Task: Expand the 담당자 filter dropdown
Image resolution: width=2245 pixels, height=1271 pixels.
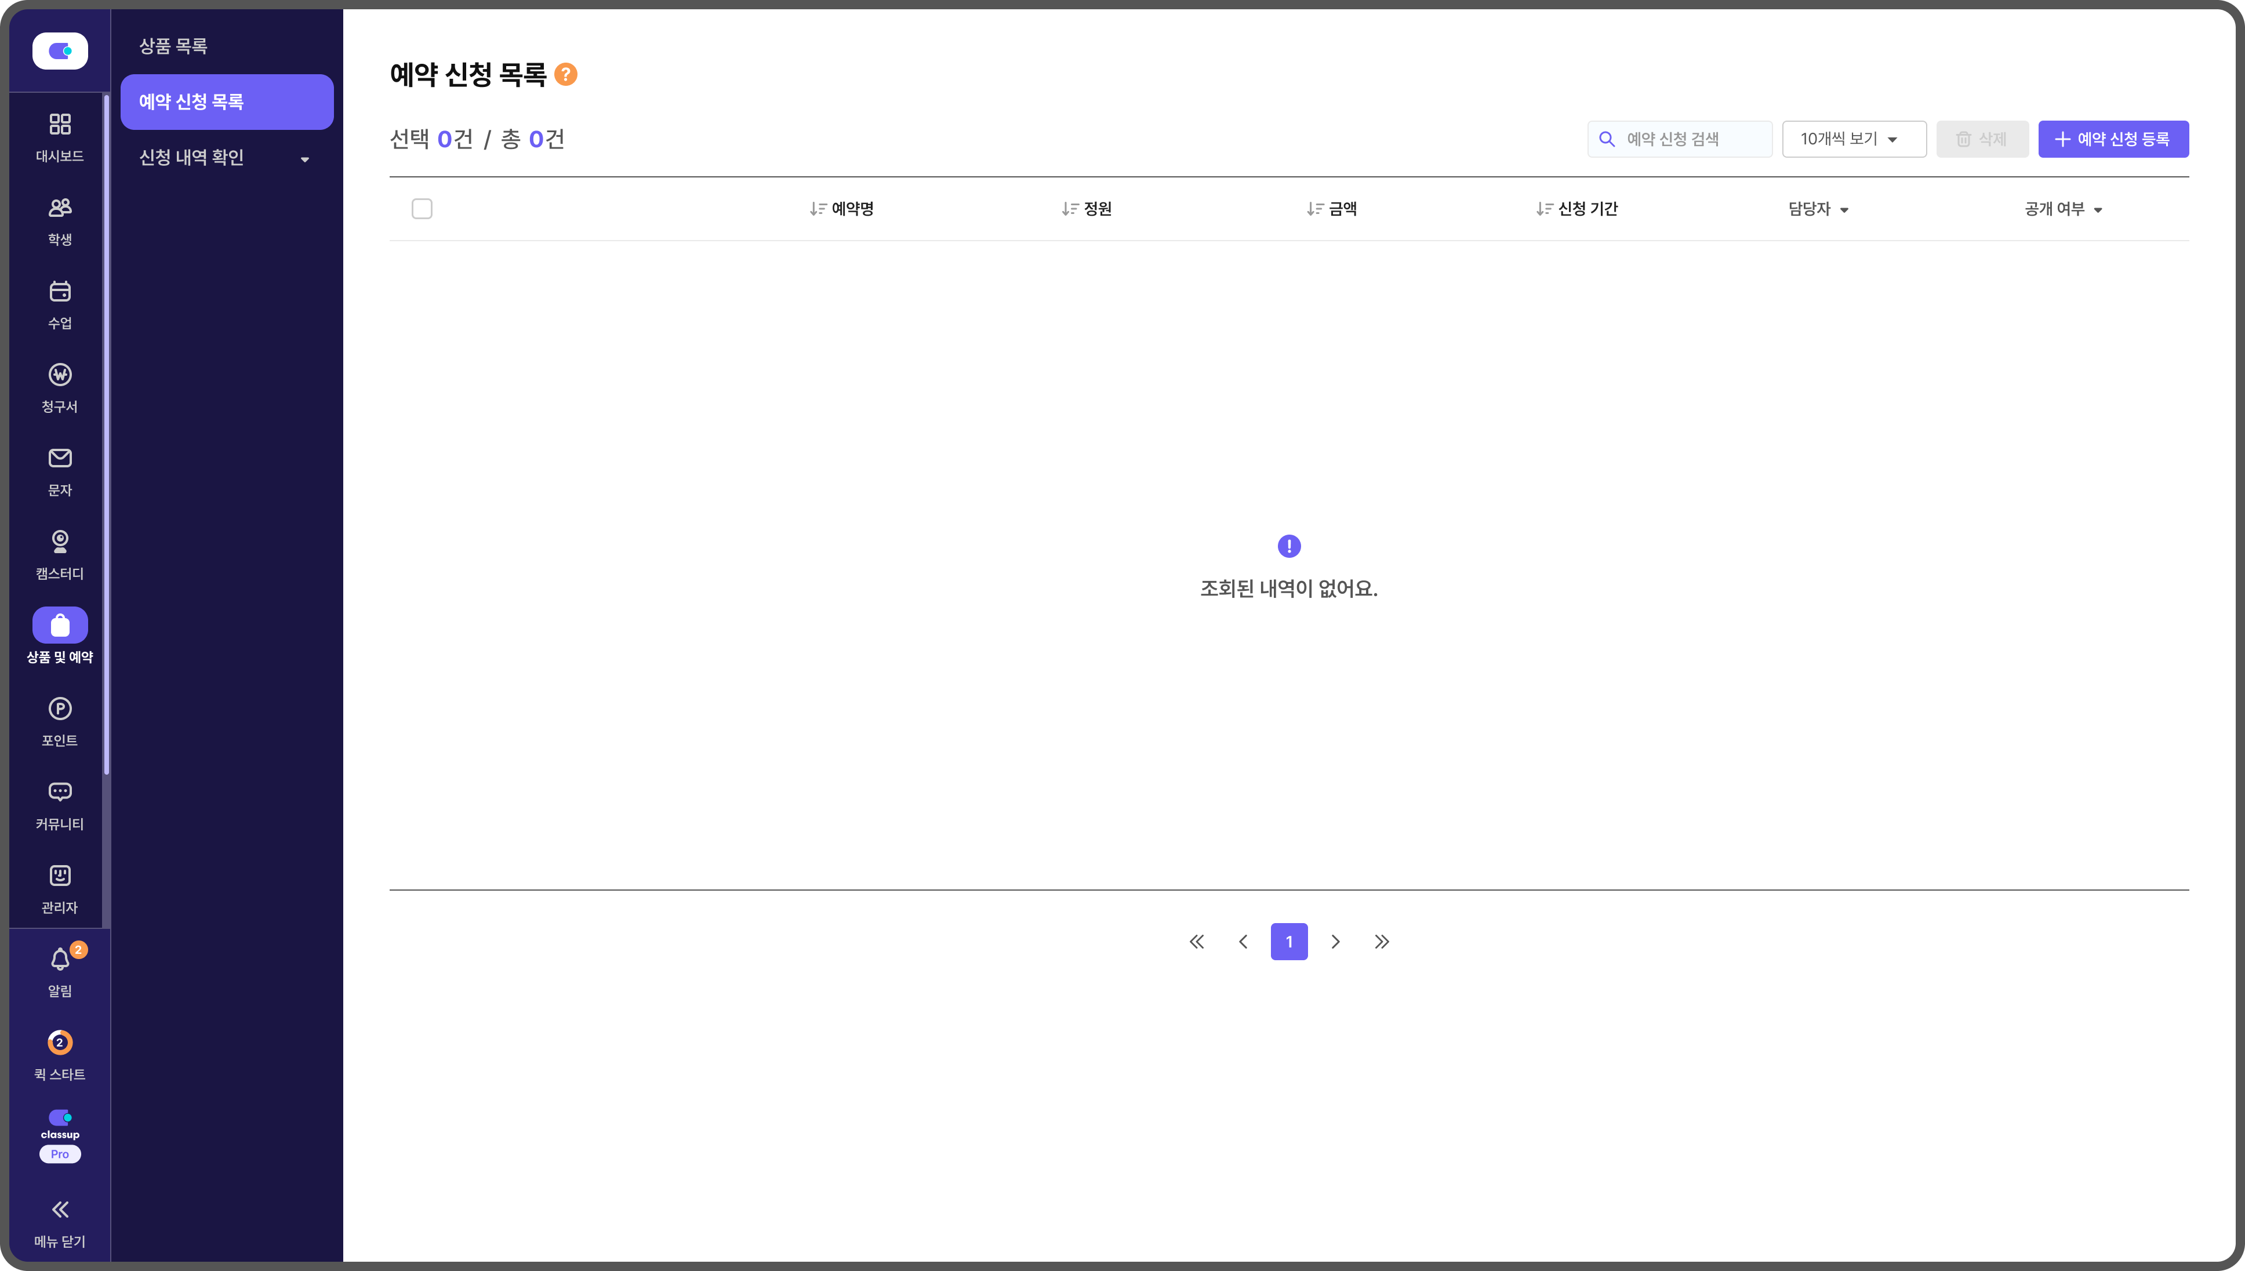Action: (1818, 209)
